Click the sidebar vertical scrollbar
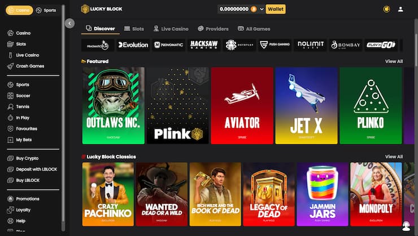The height and width of the screenshot is (236, 418). coord(63,117)
